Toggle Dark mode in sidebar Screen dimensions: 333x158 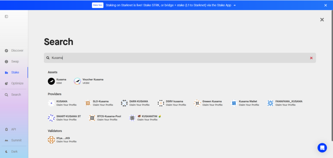pyautogui.click(x=14, y=151)
